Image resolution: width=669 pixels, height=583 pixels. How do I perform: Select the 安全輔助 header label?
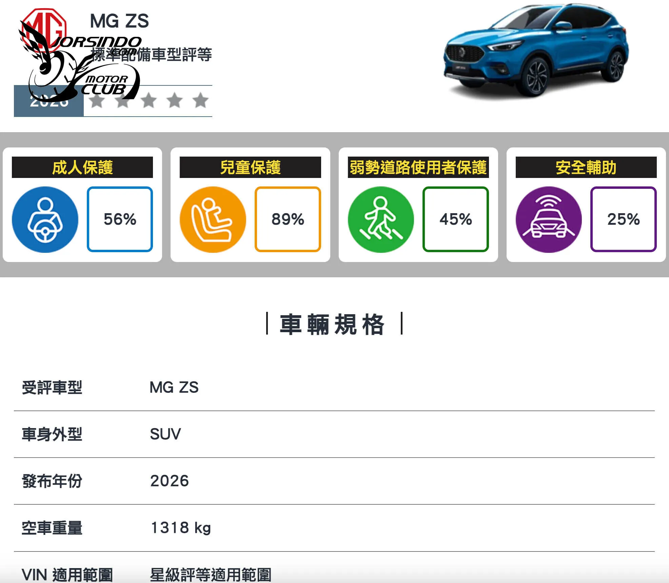click(x=586, y=167)
